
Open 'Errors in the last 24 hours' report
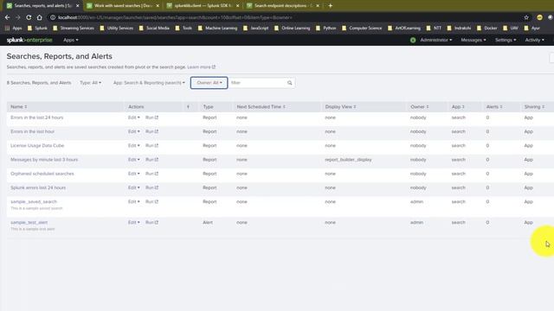[36, 117]
